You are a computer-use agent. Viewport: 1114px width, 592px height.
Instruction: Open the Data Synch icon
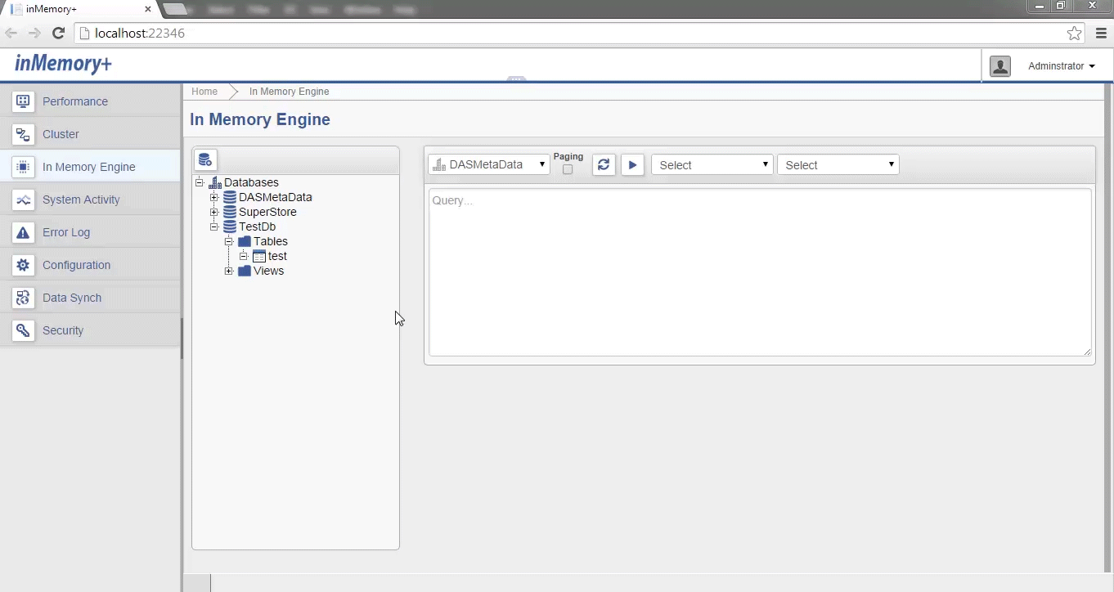(x=23, y=298)
